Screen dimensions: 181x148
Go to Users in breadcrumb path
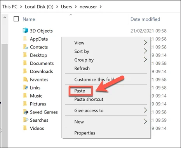(x=66, y=7)
